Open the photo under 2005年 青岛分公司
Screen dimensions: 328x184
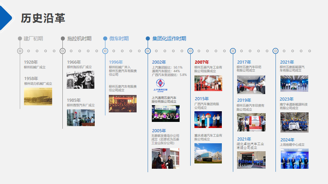pos(165,158)
